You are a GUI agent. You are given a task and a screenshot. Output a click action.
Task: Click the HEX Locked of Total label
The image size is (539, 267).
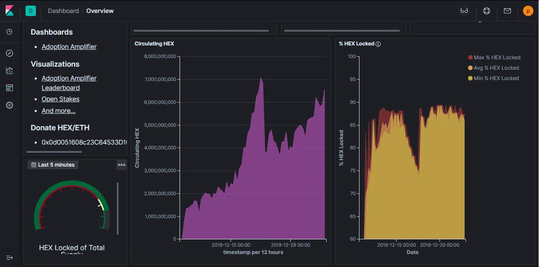(x=72, y=248)
